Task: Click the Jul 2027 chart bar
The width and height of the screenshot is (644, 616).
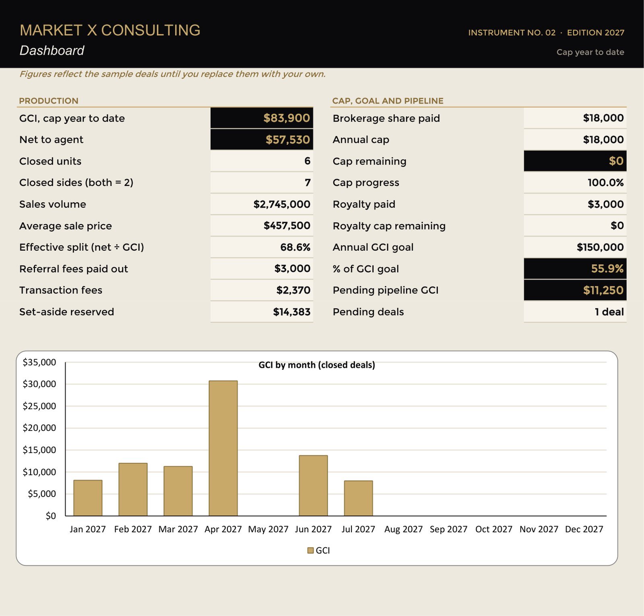Action: [x=358, y=498]
